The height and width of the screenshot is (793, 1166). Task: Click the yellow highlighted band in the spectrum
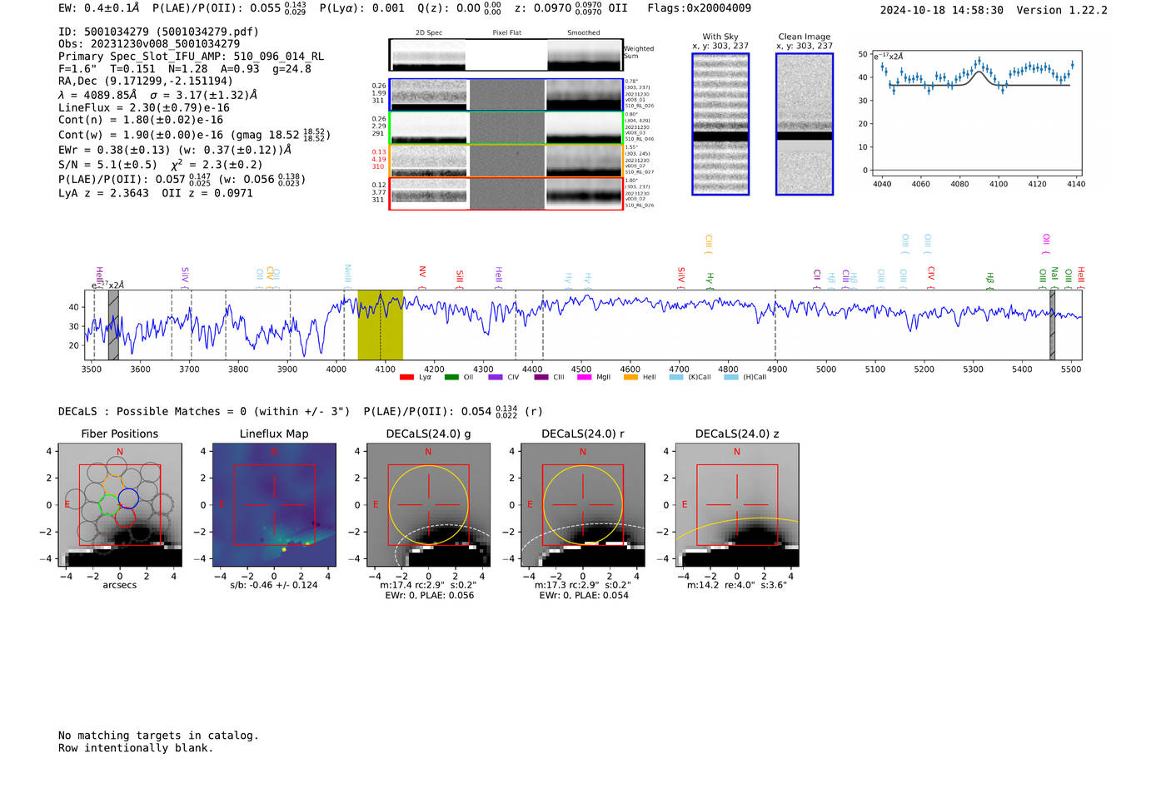[381, 325]
